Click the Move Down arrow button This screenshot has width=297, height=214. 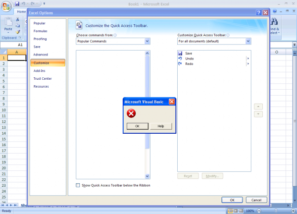[x=258, y=114]
